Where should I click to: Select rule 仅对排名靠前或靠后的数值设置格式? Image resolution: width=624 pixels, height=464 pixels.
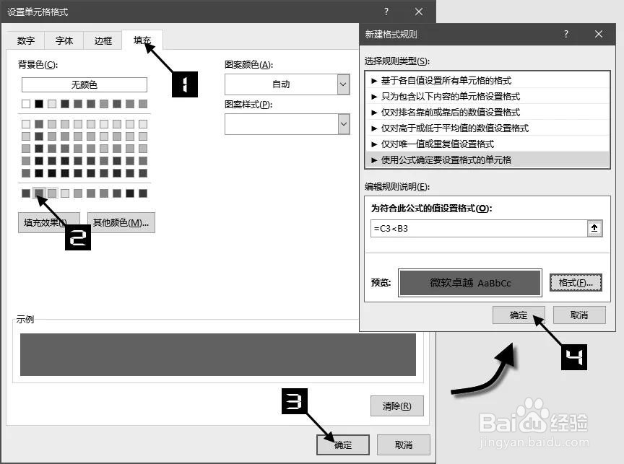coord(487,112)
